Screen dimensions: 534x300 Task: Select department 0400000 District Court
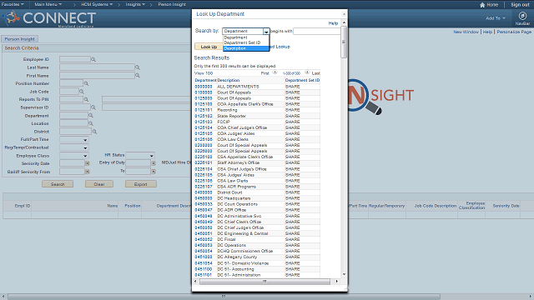204,192
